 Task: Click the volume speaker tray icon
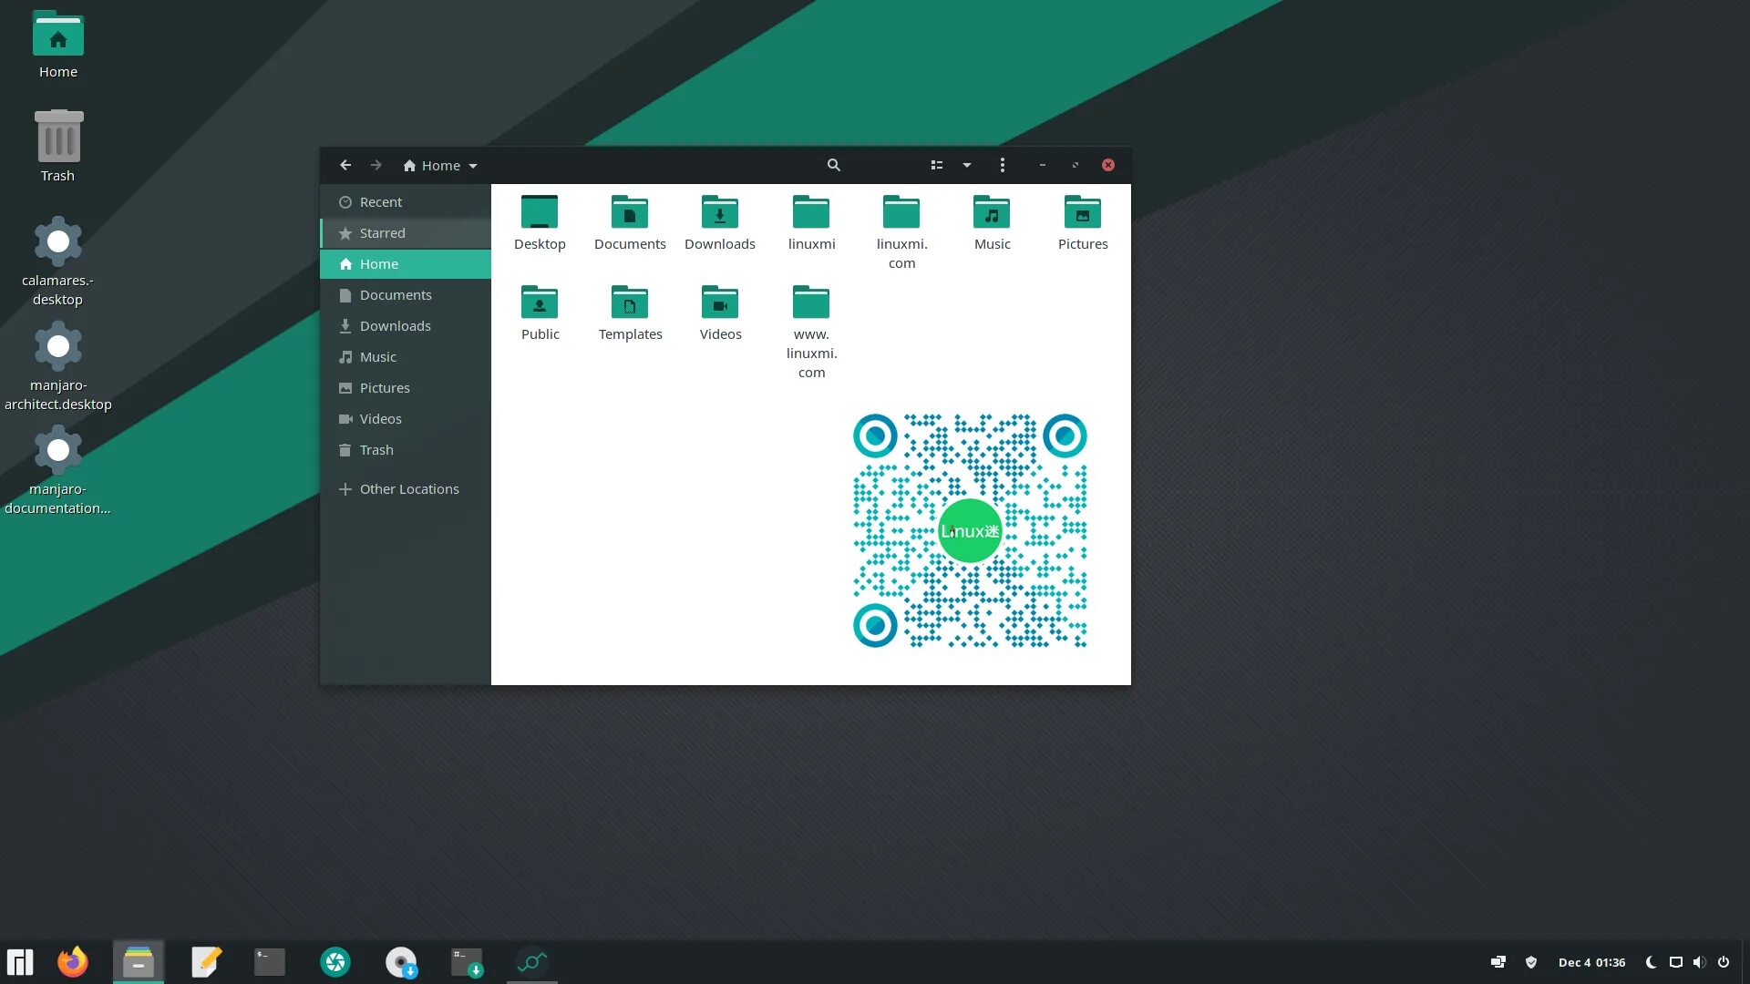point(1699,962)
